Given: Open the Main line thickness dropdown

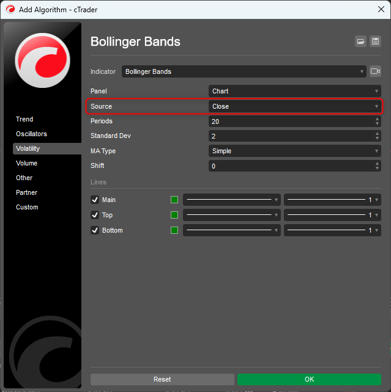Looking at the screenshot, I should (x=332, y=200).
